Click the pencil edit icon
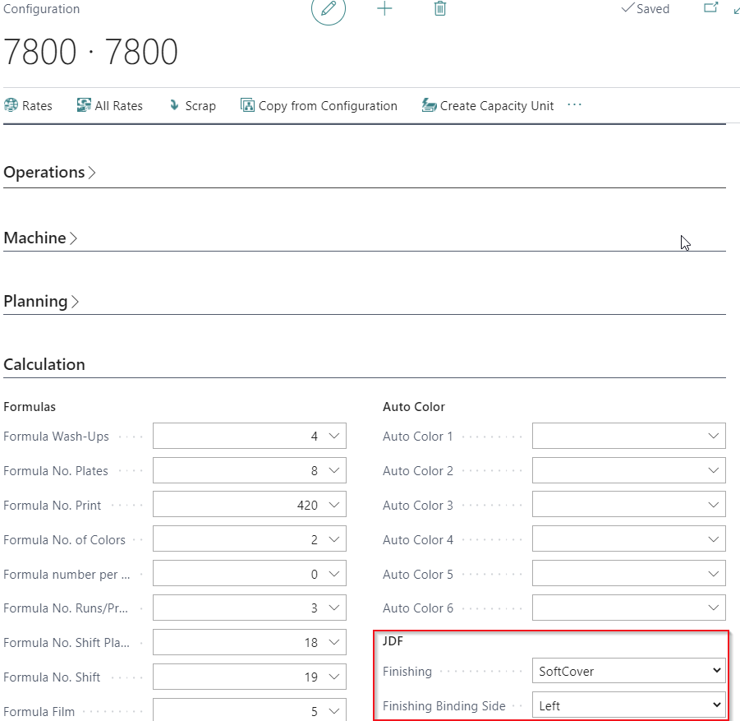740x721 pixels. click(329, 9)
